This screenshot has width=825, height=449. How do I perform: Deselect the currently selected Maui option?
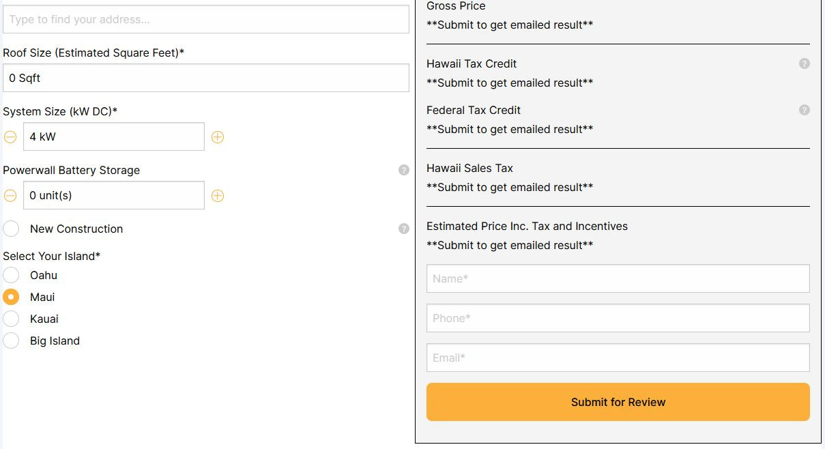click(x=11, y=297)
